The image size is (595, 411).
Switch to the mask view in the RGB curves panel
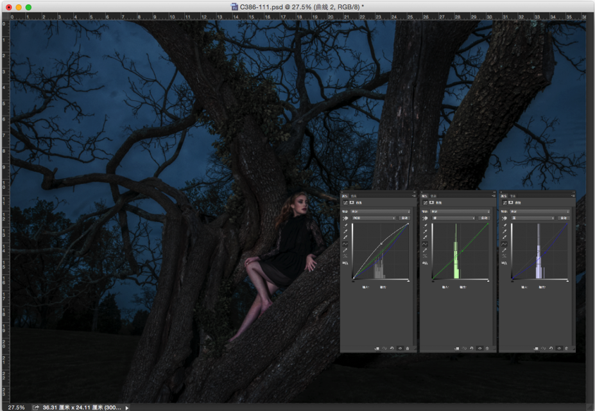point(352,203)
